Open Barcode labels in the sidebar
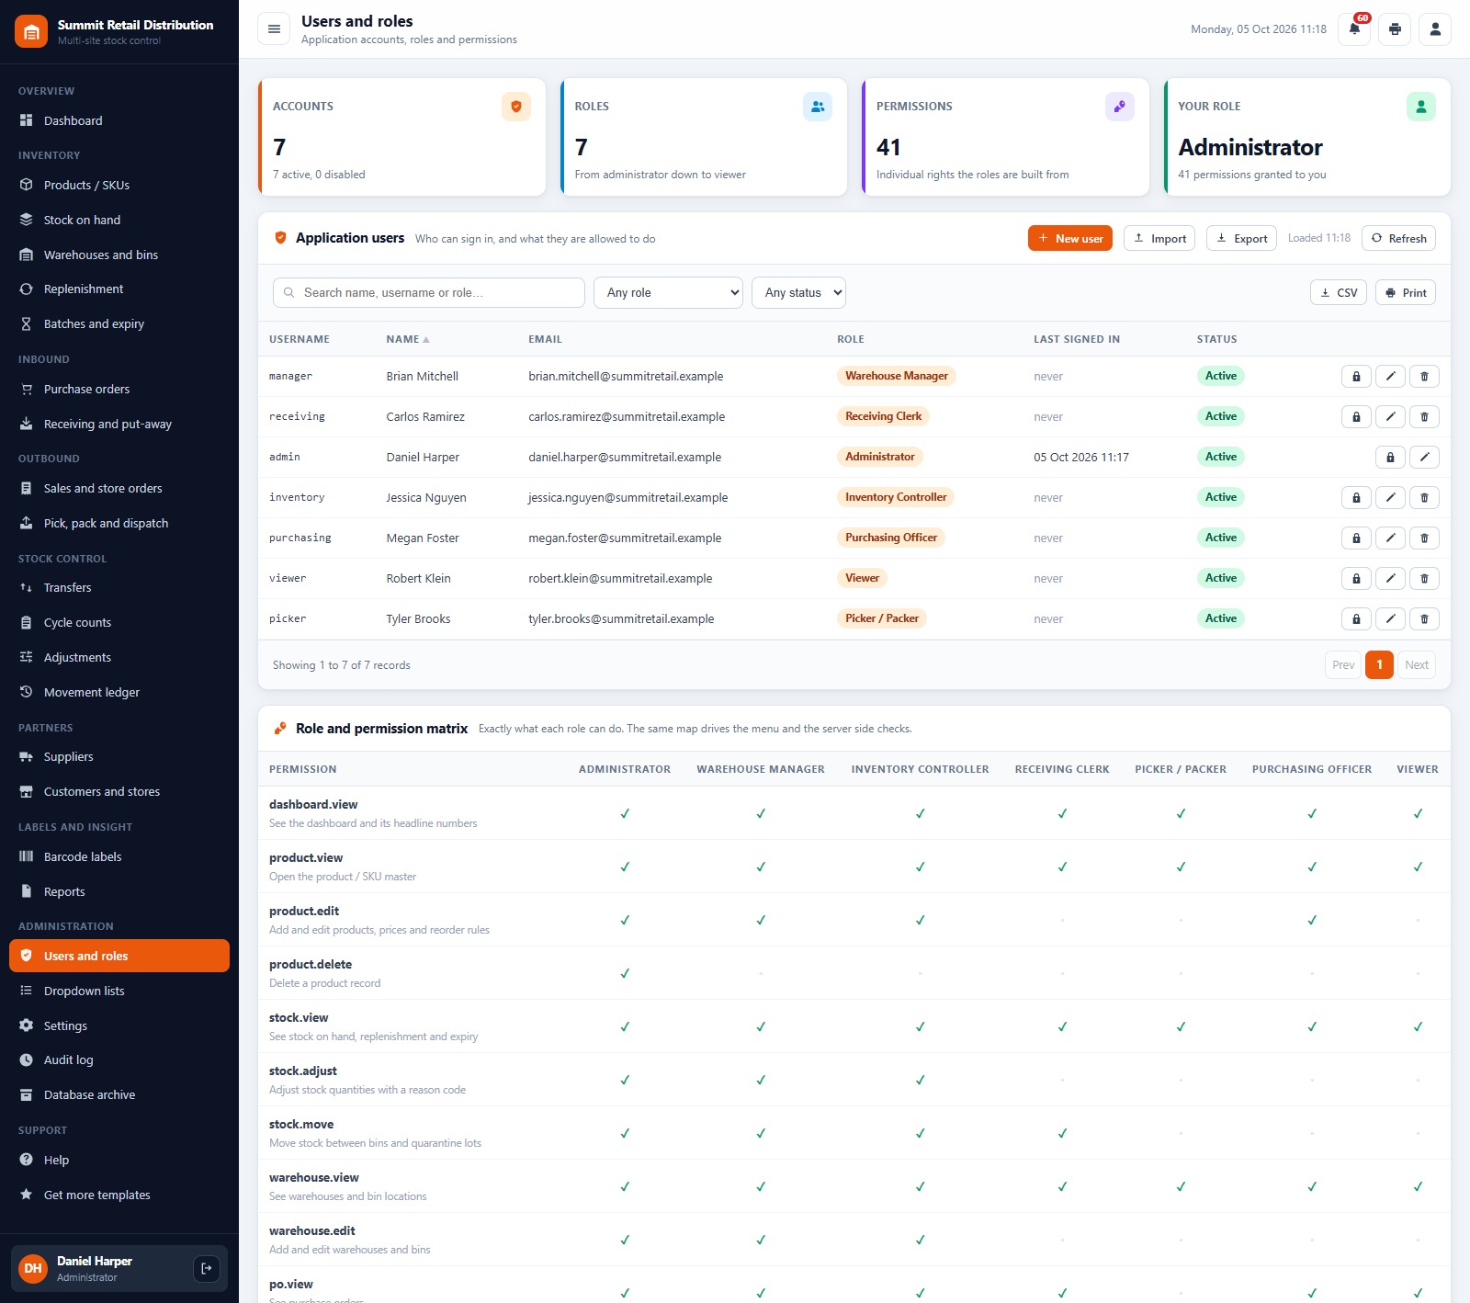The image size is (1470, 1303). click(x=119, y=856)
